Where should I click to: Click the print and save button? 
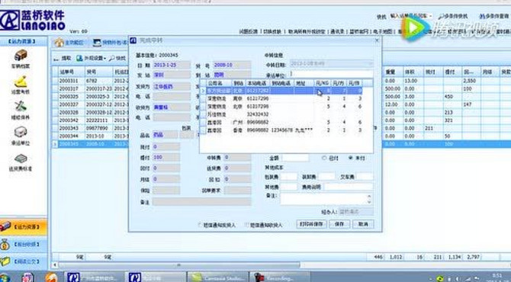tap(311, 224)
